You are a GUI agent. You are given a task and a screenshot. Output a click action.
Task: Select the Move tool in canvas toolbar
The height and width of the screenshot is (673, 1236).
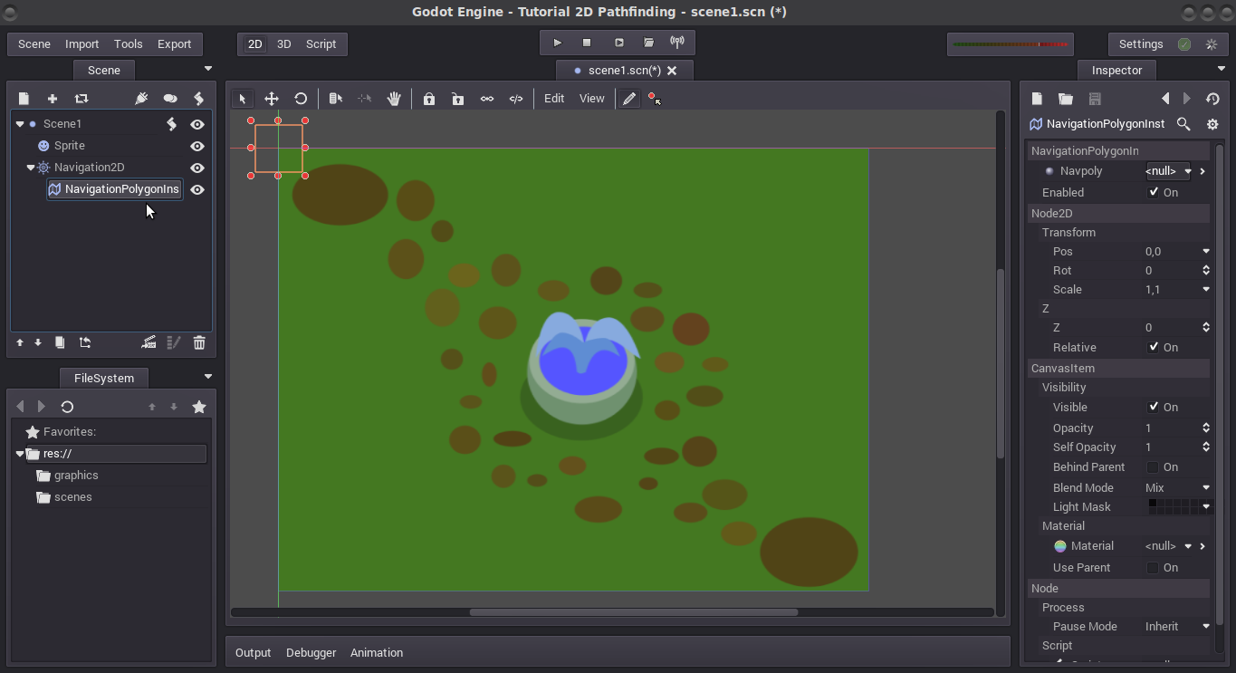pos(272,99)
